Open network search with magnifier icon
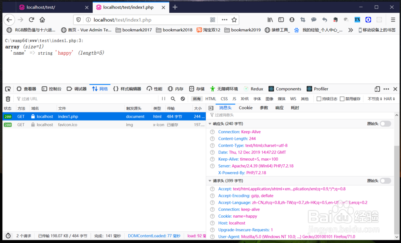The image size is (401, 243). coord(173,99)
